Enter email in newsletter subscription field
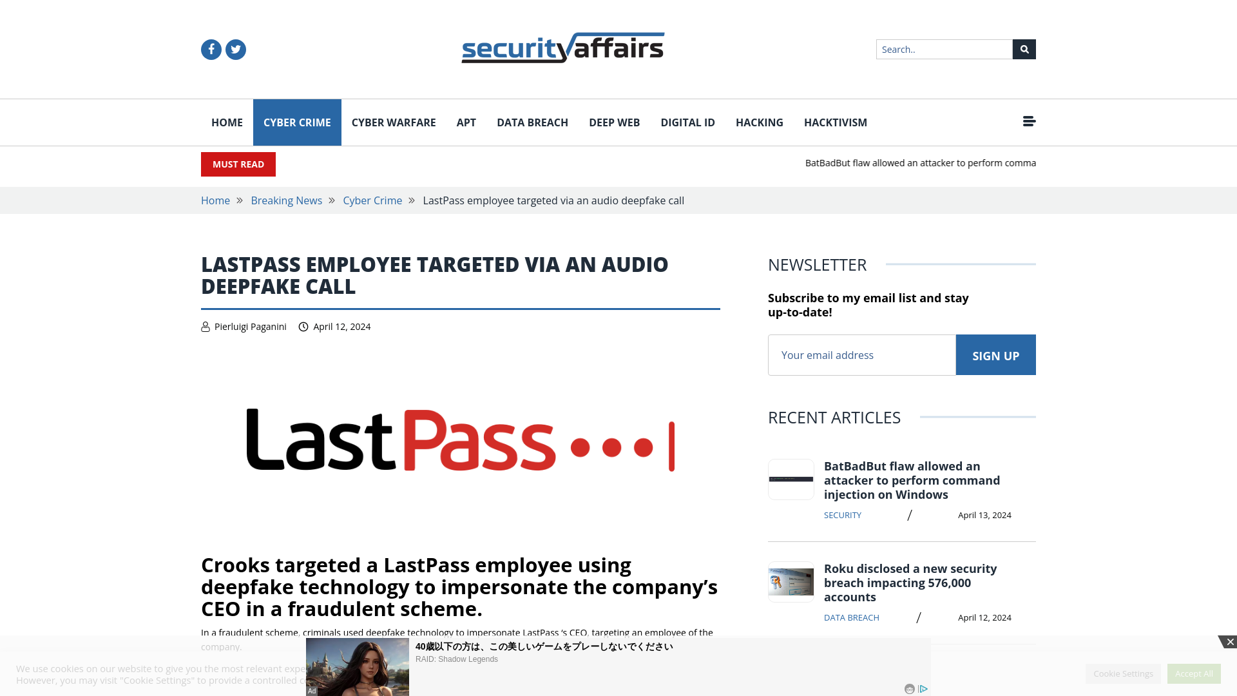This screenshot has width=1237, height=696. (x=861, y=354)
